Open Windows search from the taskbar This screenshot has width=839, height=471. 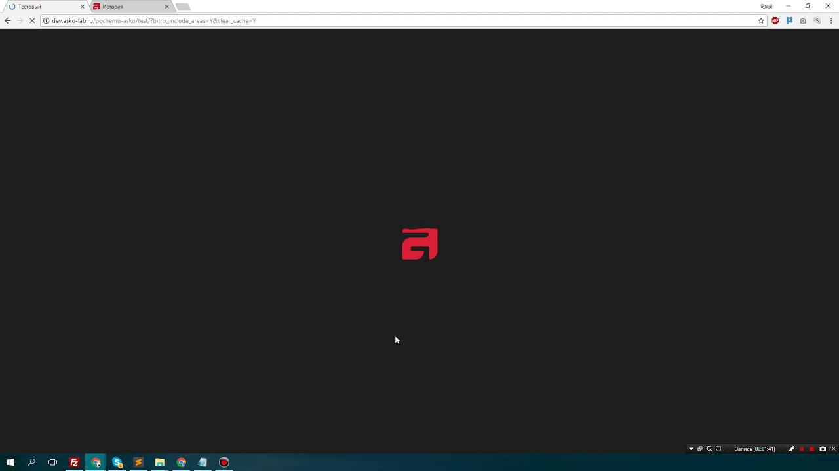tap(31, 462)
